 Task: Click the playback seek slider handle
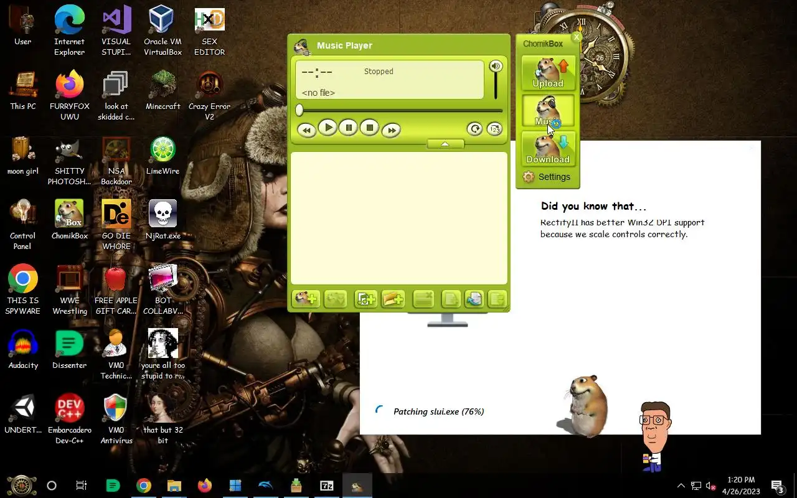[299, 110]
